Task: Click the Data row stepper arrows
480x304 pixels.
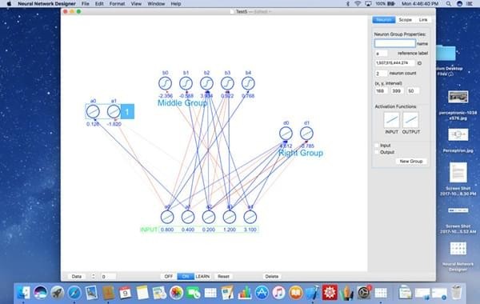Action: click(x=93, y=277)
